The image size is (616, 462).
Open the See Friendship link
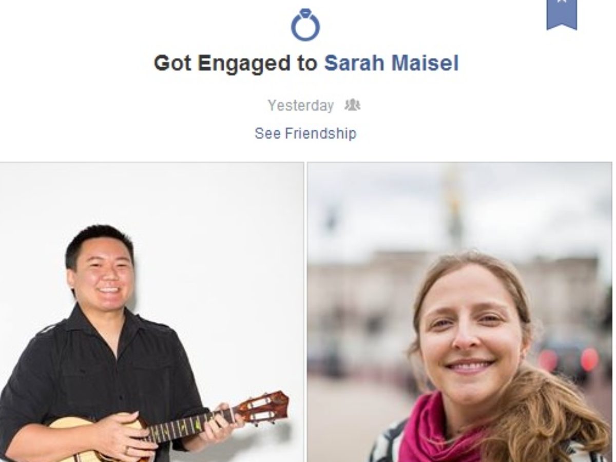(305, 133)
